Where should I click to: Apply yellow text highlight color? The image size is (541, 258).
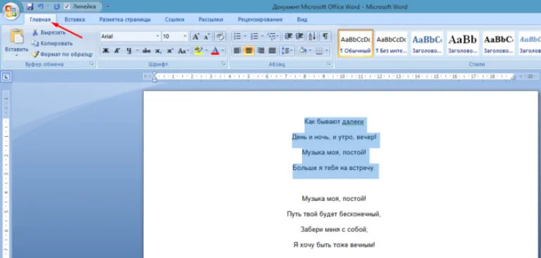point(198,51)
